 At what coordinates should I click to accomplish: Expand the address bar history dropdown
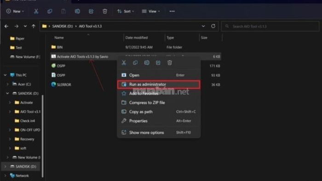pyautogui.click(x=203, y=26)
